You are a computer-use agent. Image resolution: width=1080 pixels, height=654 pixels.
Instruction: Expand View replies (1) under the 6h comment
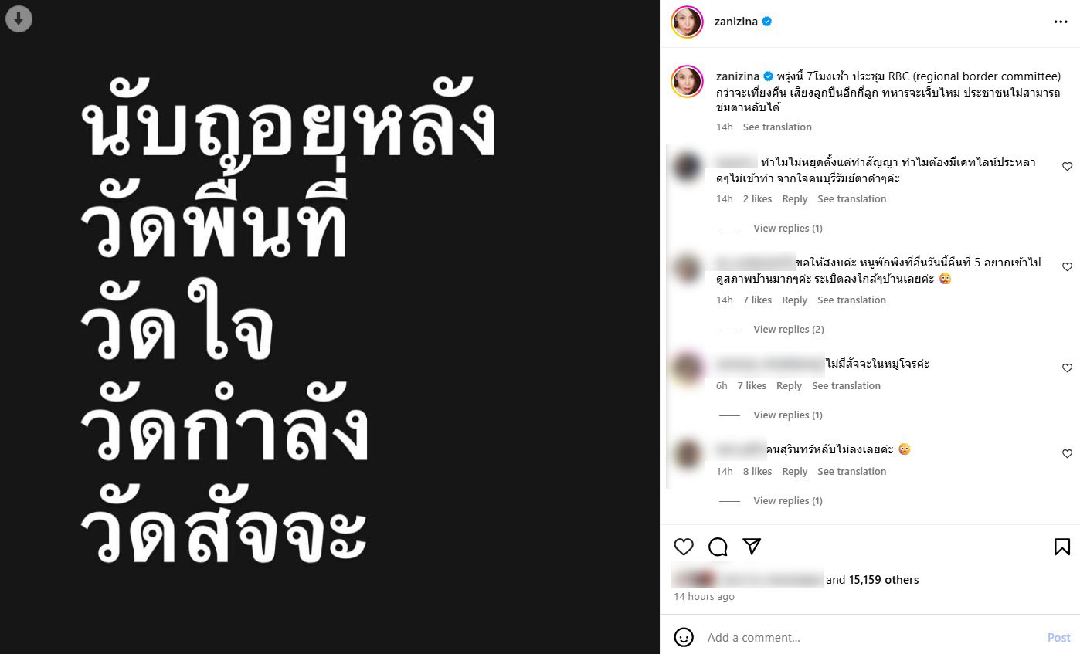(x=788, y=415)
